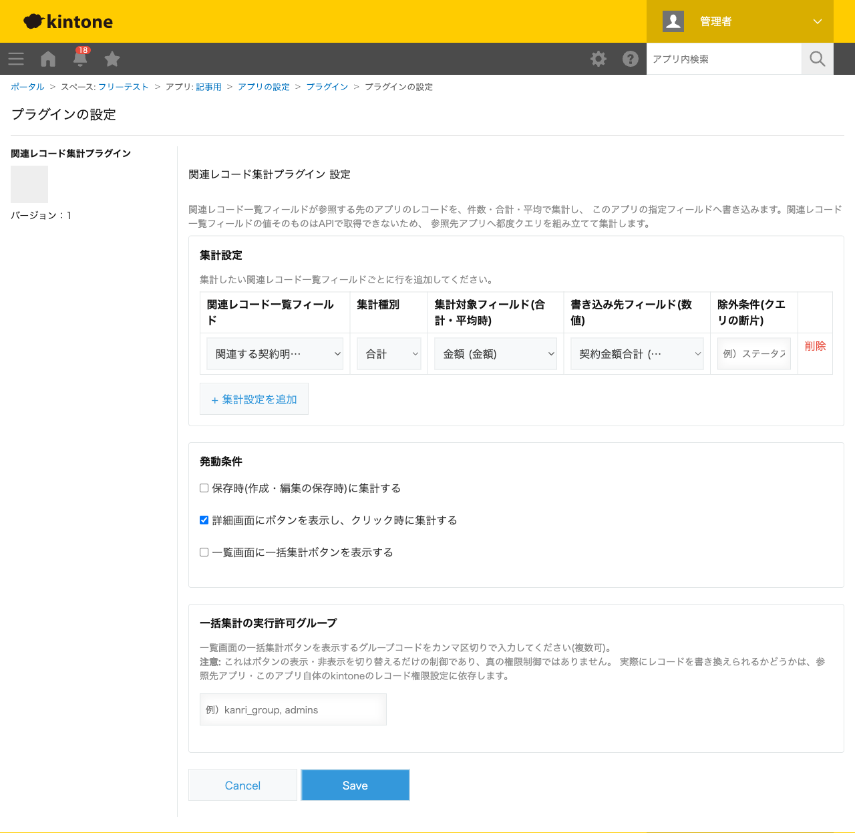Click the Save button

(x=355, y=785)
